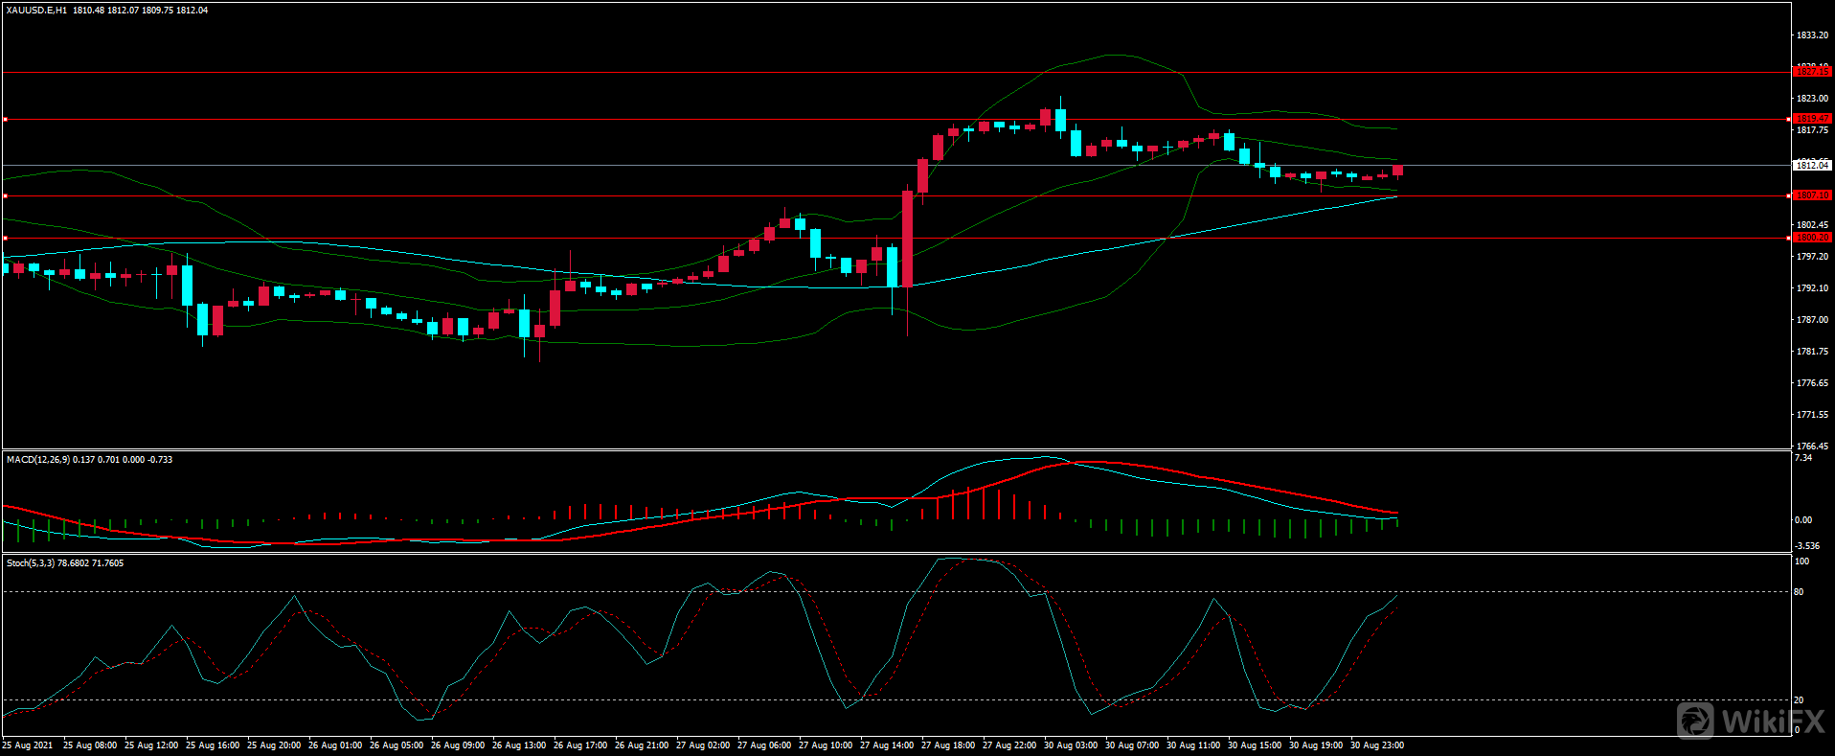The height and width of the screenshot is (756, 1835).
Task: Click the Stochastic 20 level label
Action: coord(1799,700)
